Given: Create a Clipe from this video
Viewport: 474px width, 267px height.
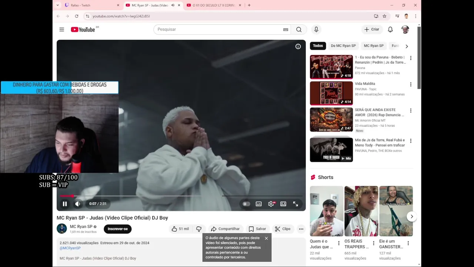Looking at the screenshot, I should [x=283, y=229].
